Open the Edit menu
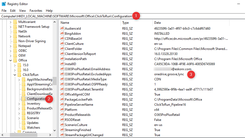 tap(13, 11)
